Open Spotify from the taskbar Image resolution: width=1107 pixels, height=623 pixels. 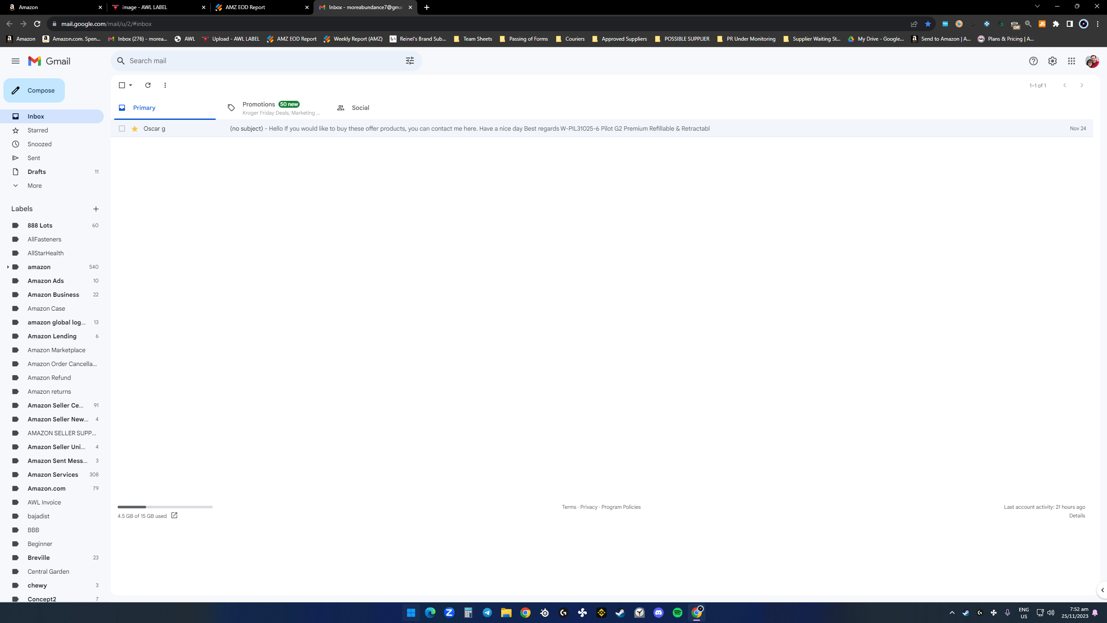678,613
